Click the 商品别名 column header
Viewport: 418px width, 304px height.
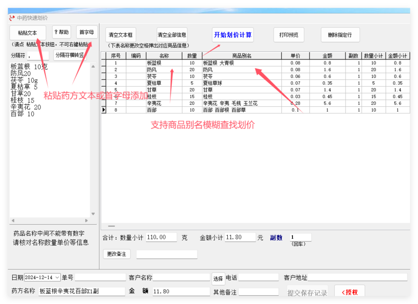click(242, 56)
